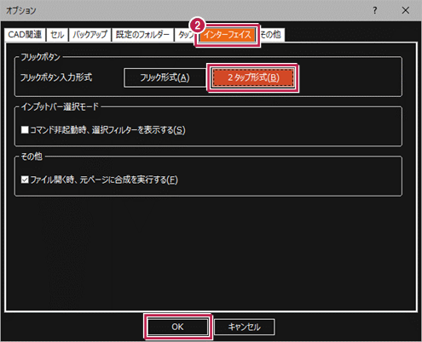Open the セル tab
This screenshot has height=342, width=422.
57,35
